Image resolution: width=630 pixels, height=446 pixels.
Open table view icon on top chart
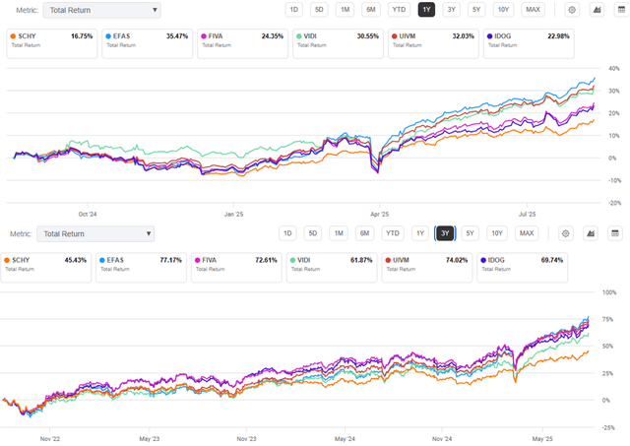point(621,10)
